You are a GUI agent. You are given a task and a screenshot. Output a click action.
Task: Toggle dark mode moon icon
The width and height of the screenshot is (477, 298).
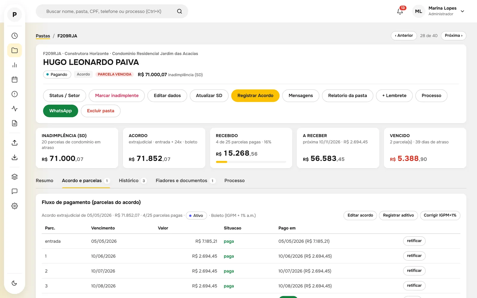tap(14, 283)
